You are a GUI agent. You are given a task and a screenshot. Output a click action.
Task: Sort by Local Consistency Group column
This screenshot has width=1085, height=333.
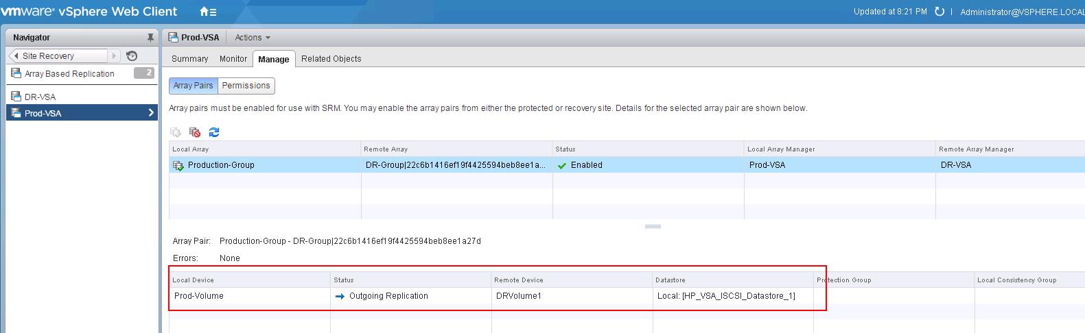tap(1030, 280)
